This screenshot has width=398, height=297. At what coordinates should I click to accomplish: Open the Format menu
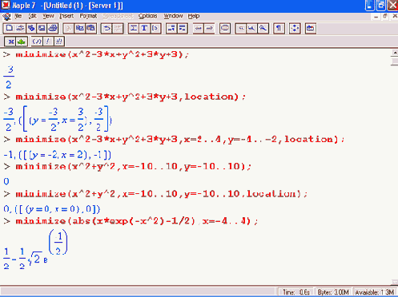pyautogui.click(x=88, y=16)
